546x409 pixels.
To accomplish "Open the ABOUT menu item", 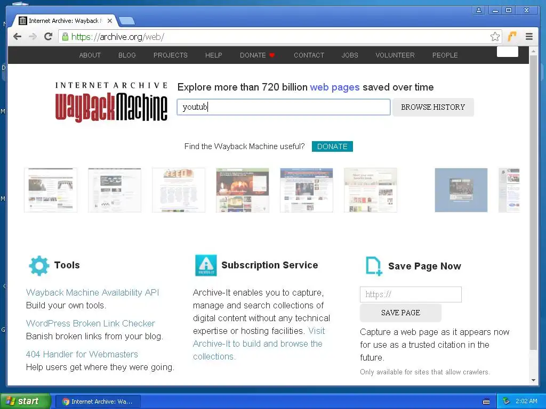I will tap(90, 55).
